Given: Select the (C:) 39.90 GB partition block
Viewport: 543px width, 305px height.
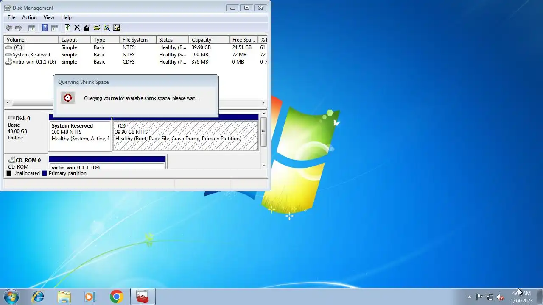Looking at the screenshot, I should click(185, 136).
